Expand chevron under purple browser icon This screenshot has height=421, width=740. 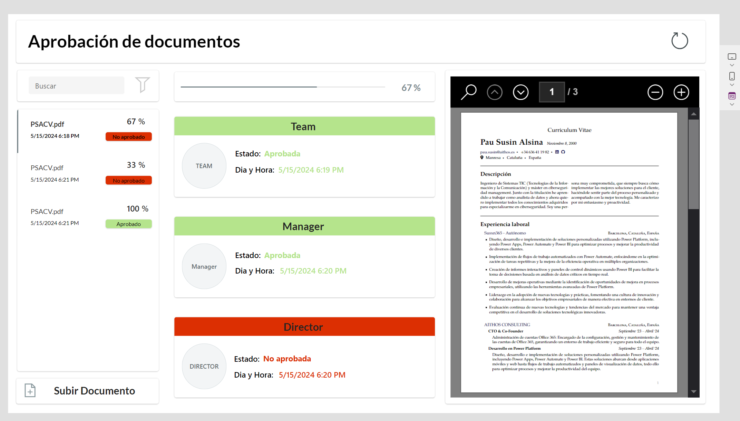click(x=732, y=104)
